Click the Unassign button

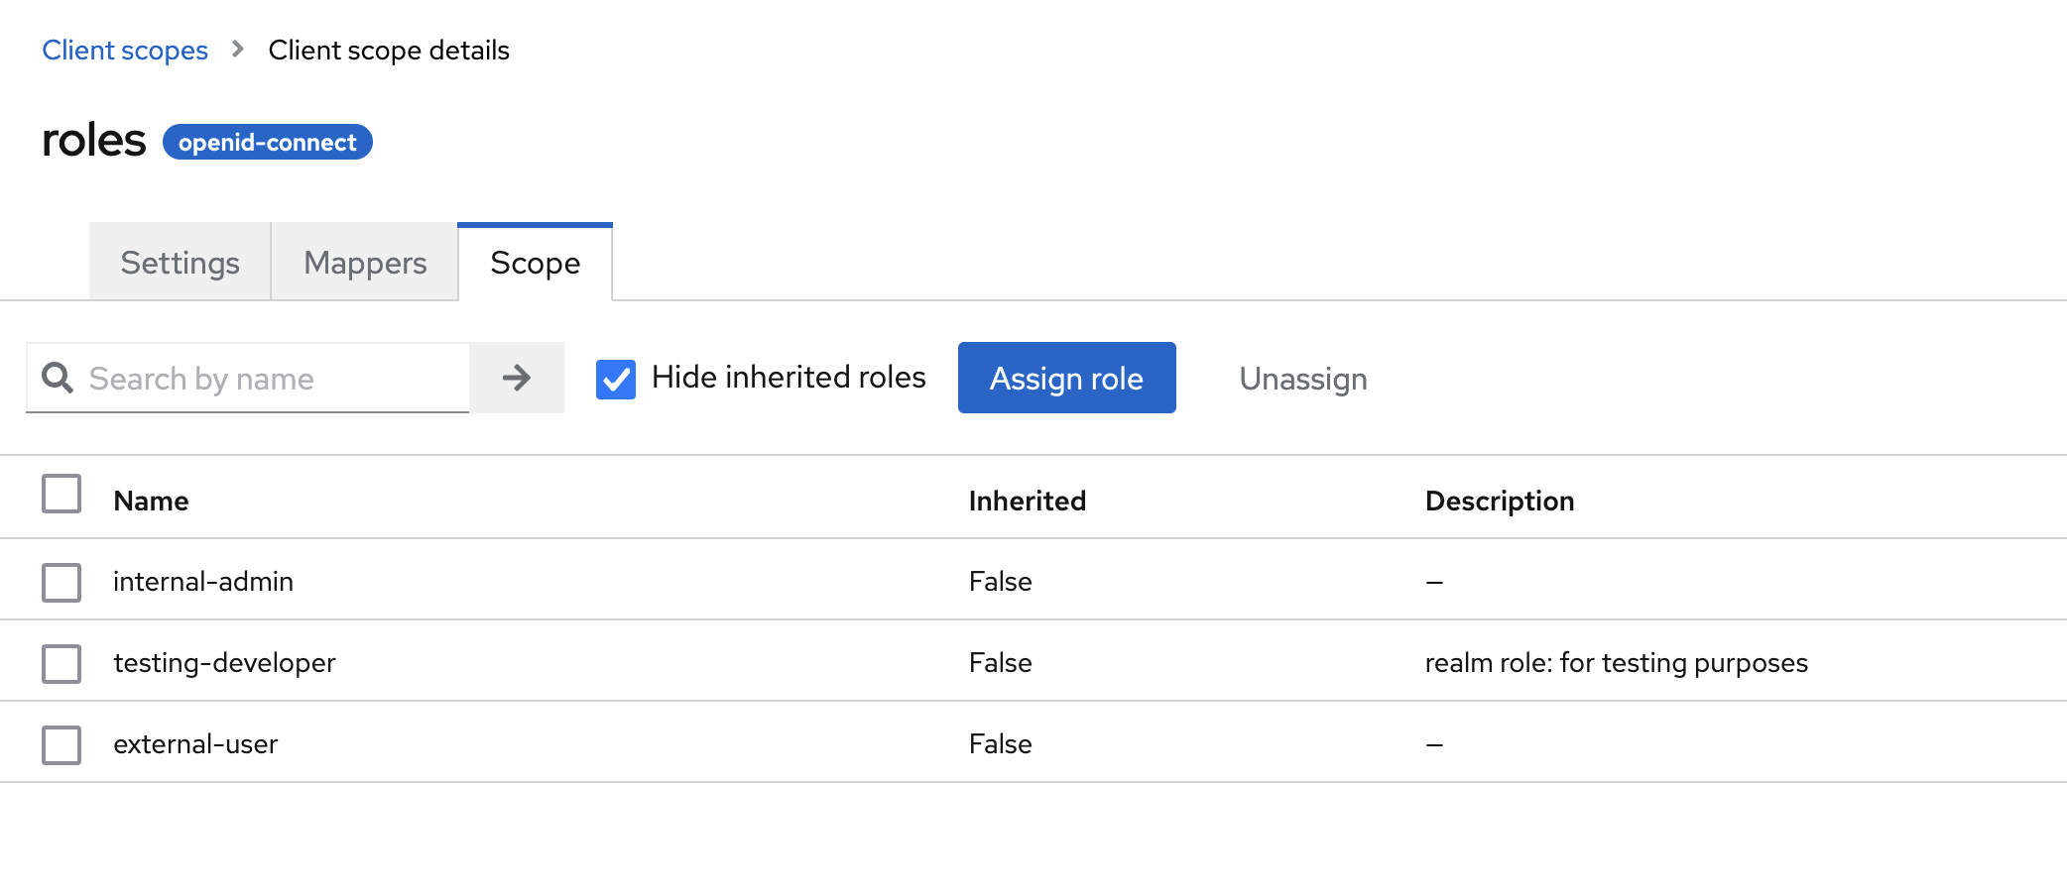[x=1303, y=379]
